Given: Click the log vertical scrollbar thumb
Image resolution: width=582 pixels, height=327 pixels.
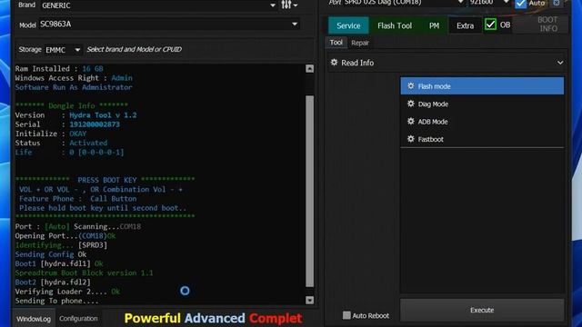Looking at the screenshot, I should pos(309,192).
